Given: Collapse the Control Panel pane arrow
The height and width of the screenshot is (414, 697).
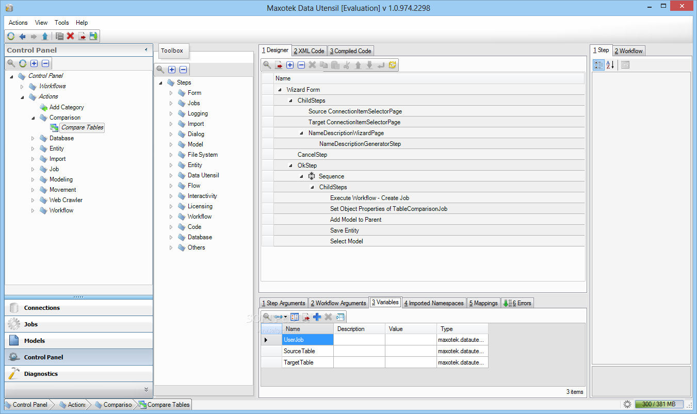Looking at the screenshot, I should (146, 50).
